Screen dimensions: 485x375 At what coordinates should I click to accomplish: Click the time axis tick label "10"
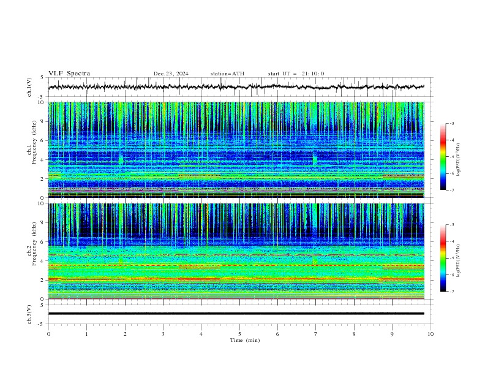[430, 334]
